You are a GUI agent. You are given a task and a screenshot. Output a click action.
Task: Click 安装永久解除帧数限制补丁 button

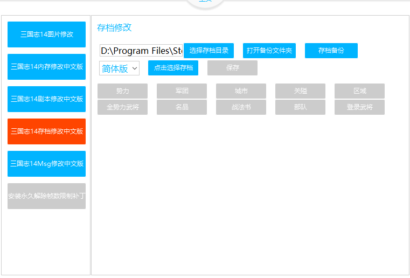point(46,196)
